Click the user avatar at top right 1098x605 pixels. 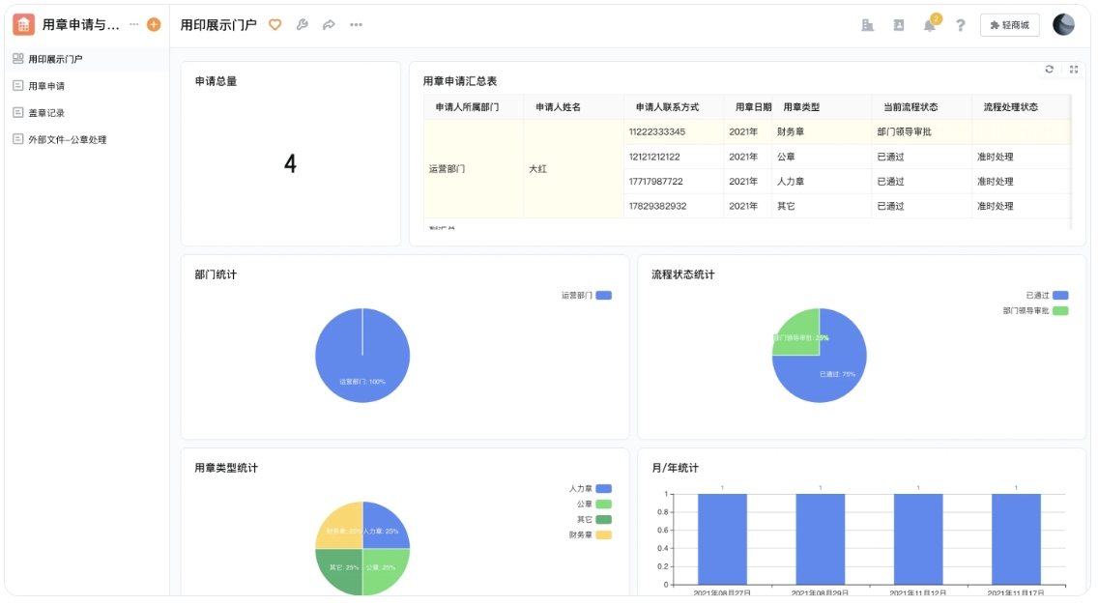tap(1063, 24)
